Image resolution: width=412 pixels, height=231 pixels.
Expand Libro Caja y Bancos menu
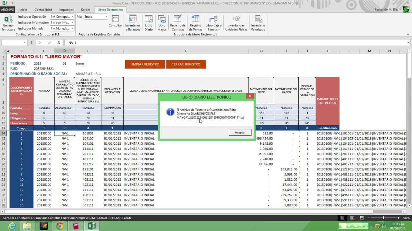(x=213, y=23)
